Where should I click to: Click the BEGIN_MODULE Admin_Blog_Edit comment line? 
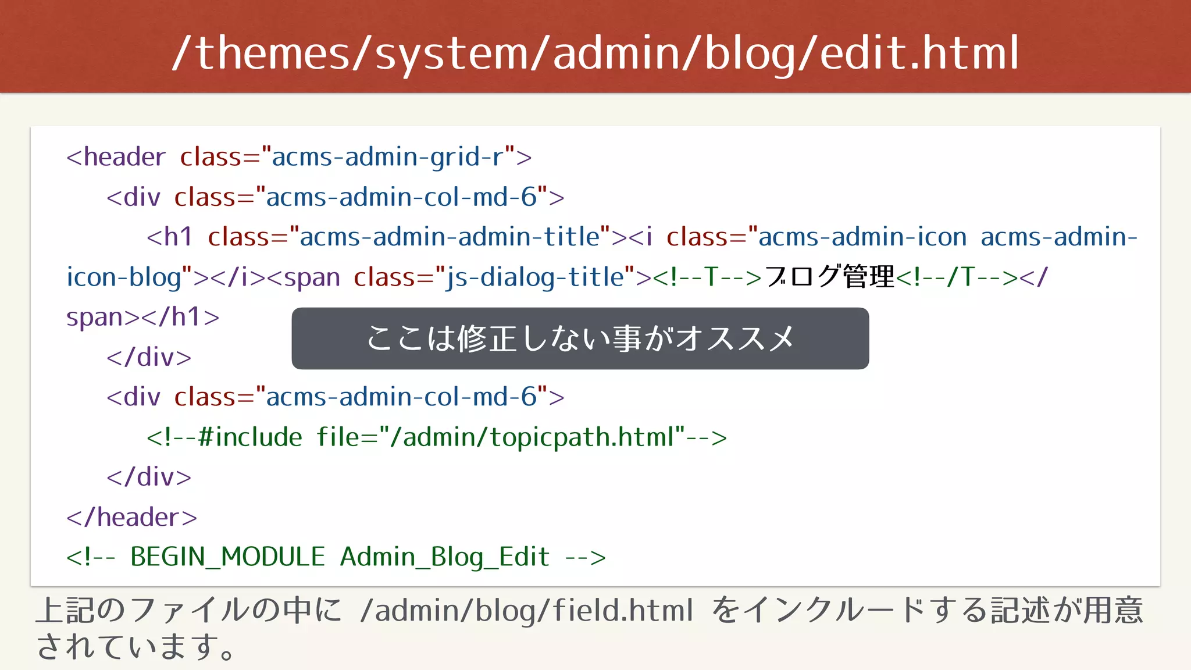[x=336, y=557]
